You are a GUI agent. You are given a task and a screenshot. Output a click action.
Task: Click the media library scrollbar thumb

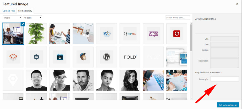pyautogui.click(x=191, y=38)
